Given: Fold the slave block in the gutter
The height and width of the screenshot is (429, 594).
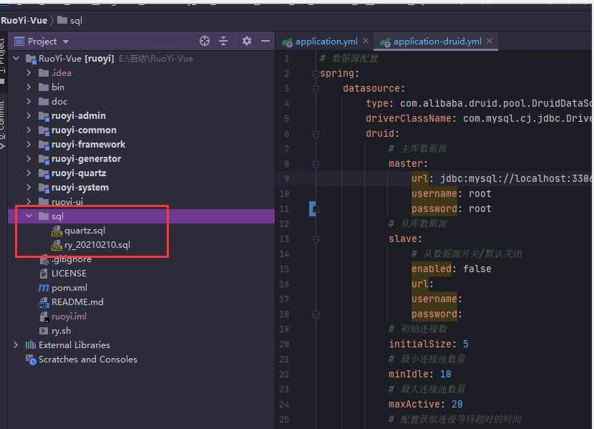Looking at the screenshot, I should click(316, 239).
